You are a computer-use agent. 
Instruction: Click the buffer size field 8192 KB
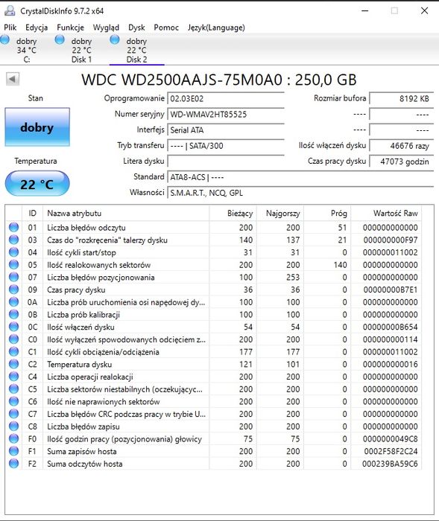pyautogui.click(x=402, y=99)
